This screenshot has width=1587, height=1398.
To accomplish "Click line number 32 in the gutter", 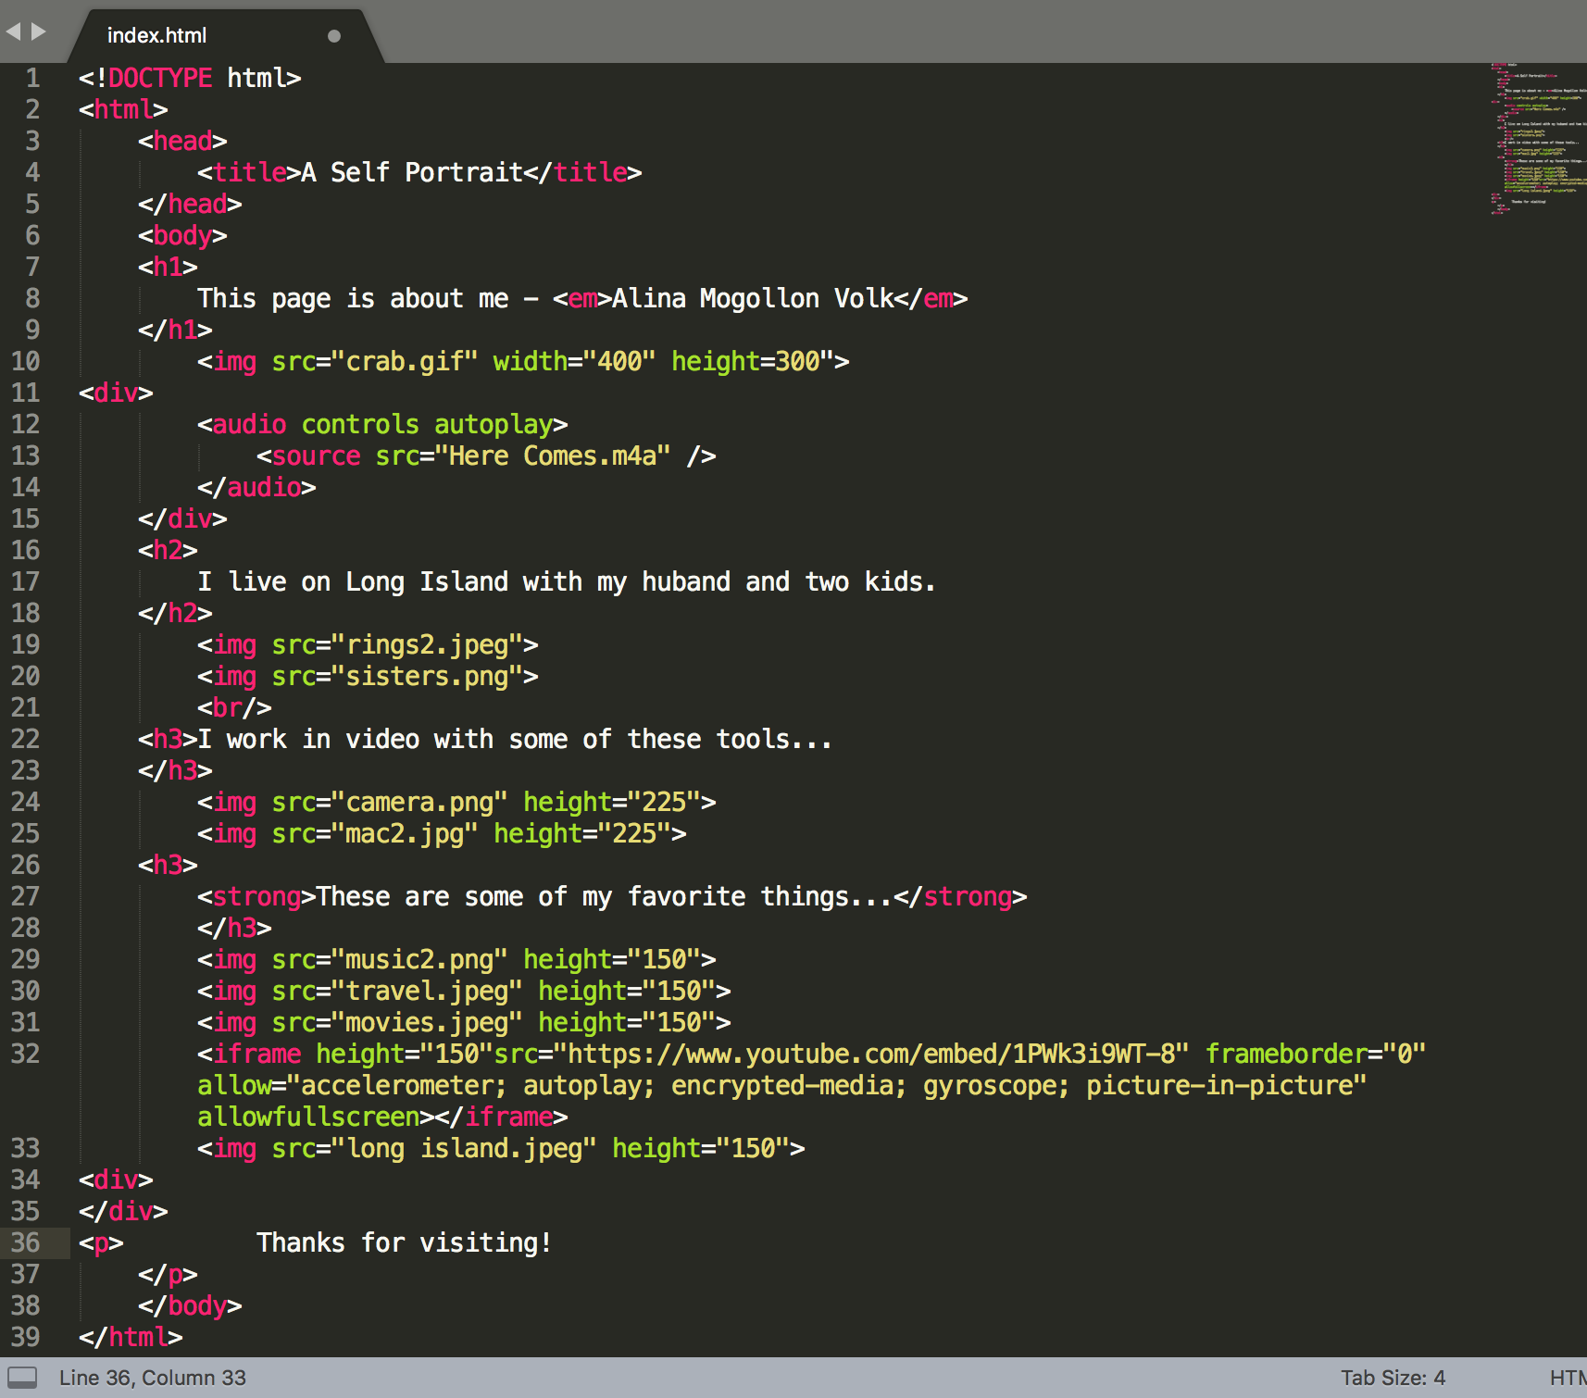I will point(26,1054).
